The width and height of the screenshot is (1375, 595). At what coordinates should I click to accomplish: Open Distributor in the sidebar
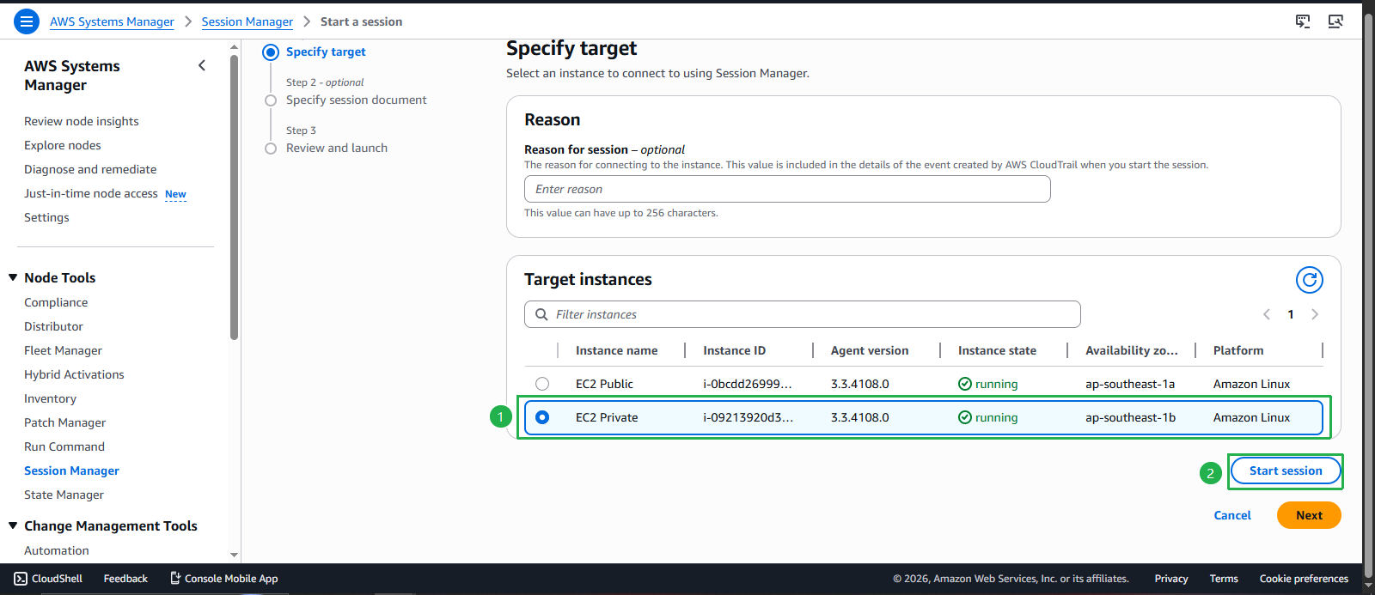[53, 326]
